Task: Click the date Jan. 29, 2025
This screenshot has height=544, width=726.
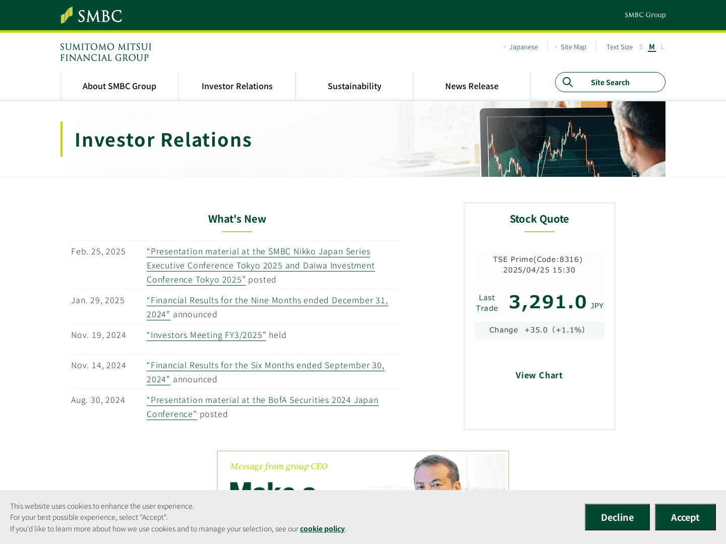Action: [98, 300]
